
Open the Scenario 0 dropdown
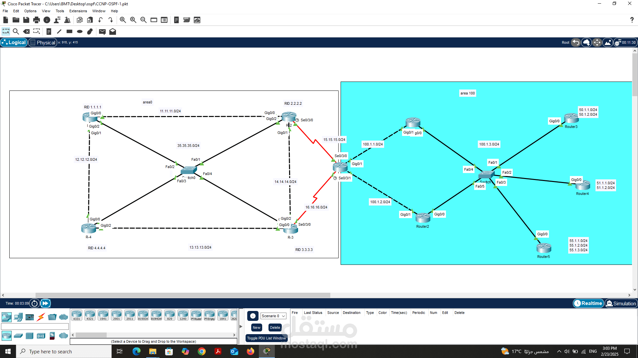pos(273,316)
